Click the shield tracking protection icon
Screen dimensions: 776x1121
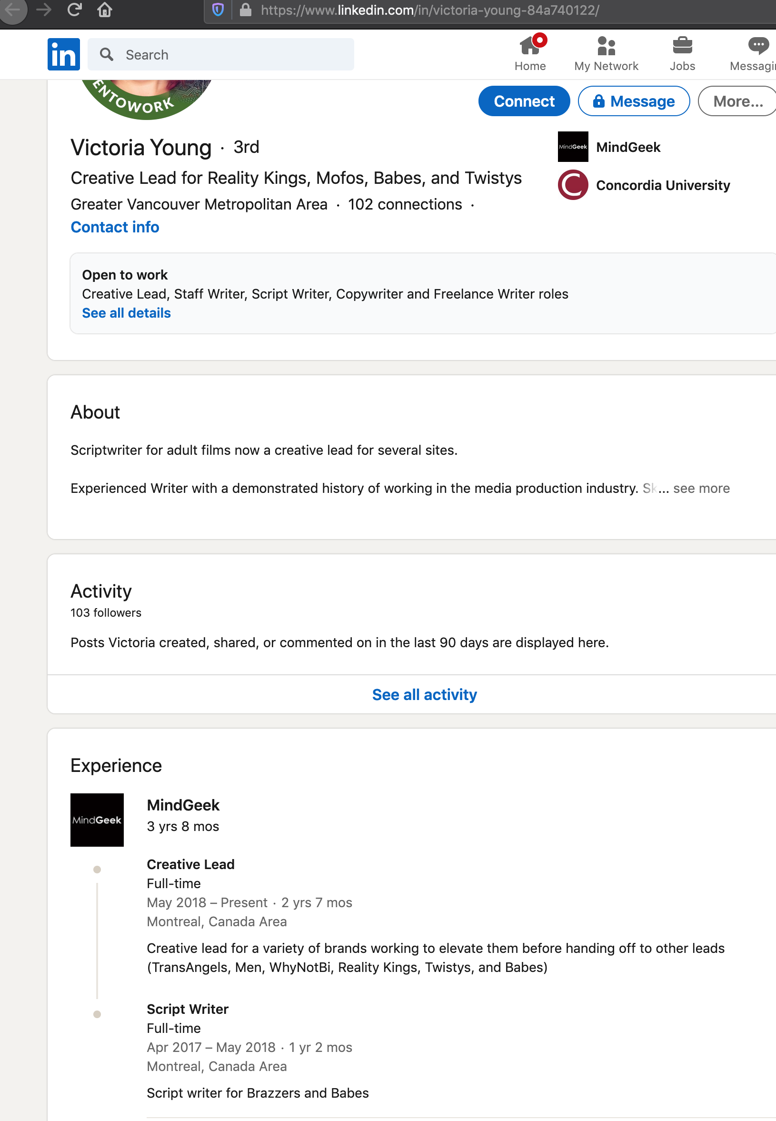pyautogui.click(x=218, y=10)
